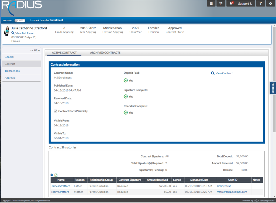Open the help question mark icon

(x=261, y=3)
